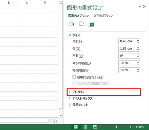Click the zoom in plus icon
Screen dimensions: 149x130
click(131, 127)
